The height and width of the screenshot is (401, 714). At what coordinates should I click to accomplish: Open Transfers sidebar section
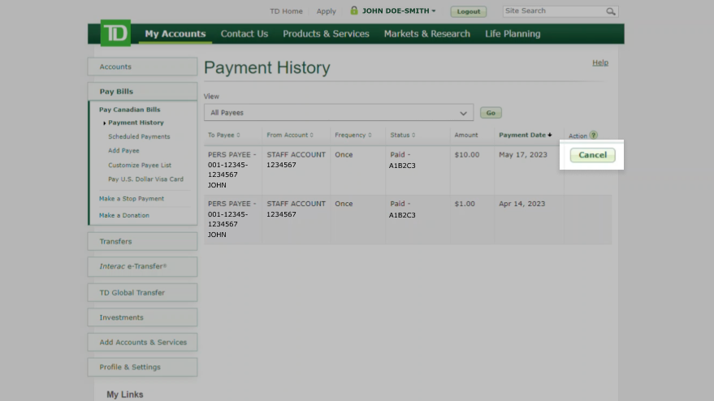click(x=142, y=241)
